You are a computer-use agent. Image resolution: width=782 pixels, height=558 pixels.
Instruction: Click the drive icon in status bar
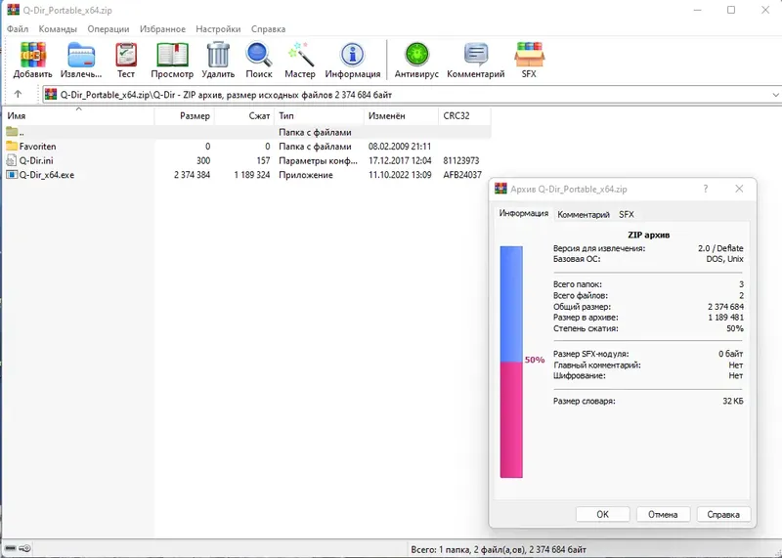click(11, 548)
